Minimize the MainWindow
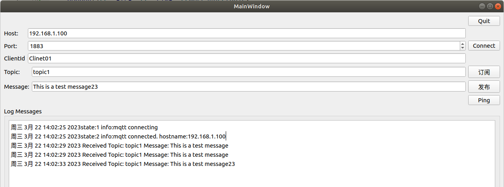The width and height of the screenshot is (504, 187). [x=482, y=6]
